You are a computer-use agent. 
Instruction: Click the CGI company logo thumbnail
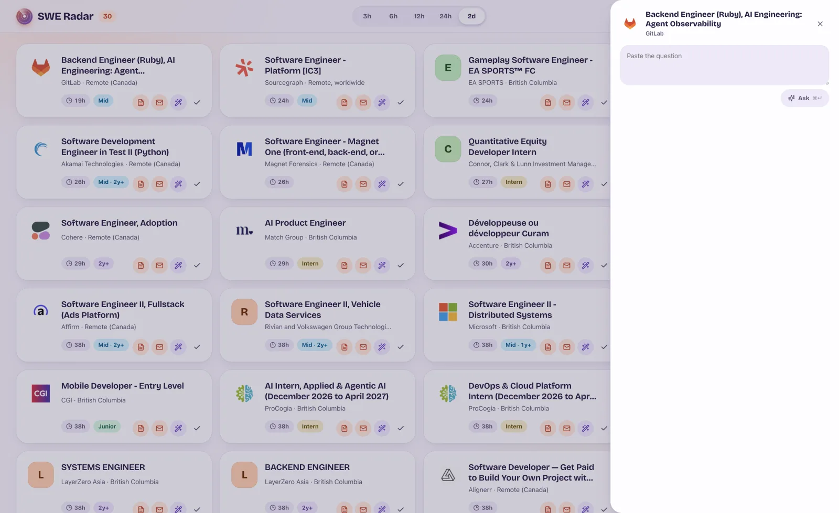point(41,394)
